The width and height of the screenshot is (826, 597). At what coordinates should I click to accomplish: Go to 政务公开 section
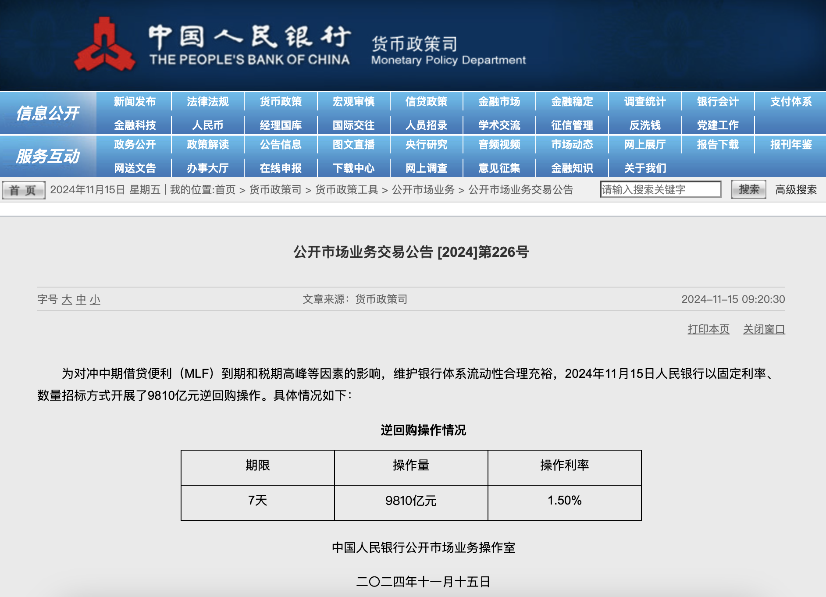(135, 145)
